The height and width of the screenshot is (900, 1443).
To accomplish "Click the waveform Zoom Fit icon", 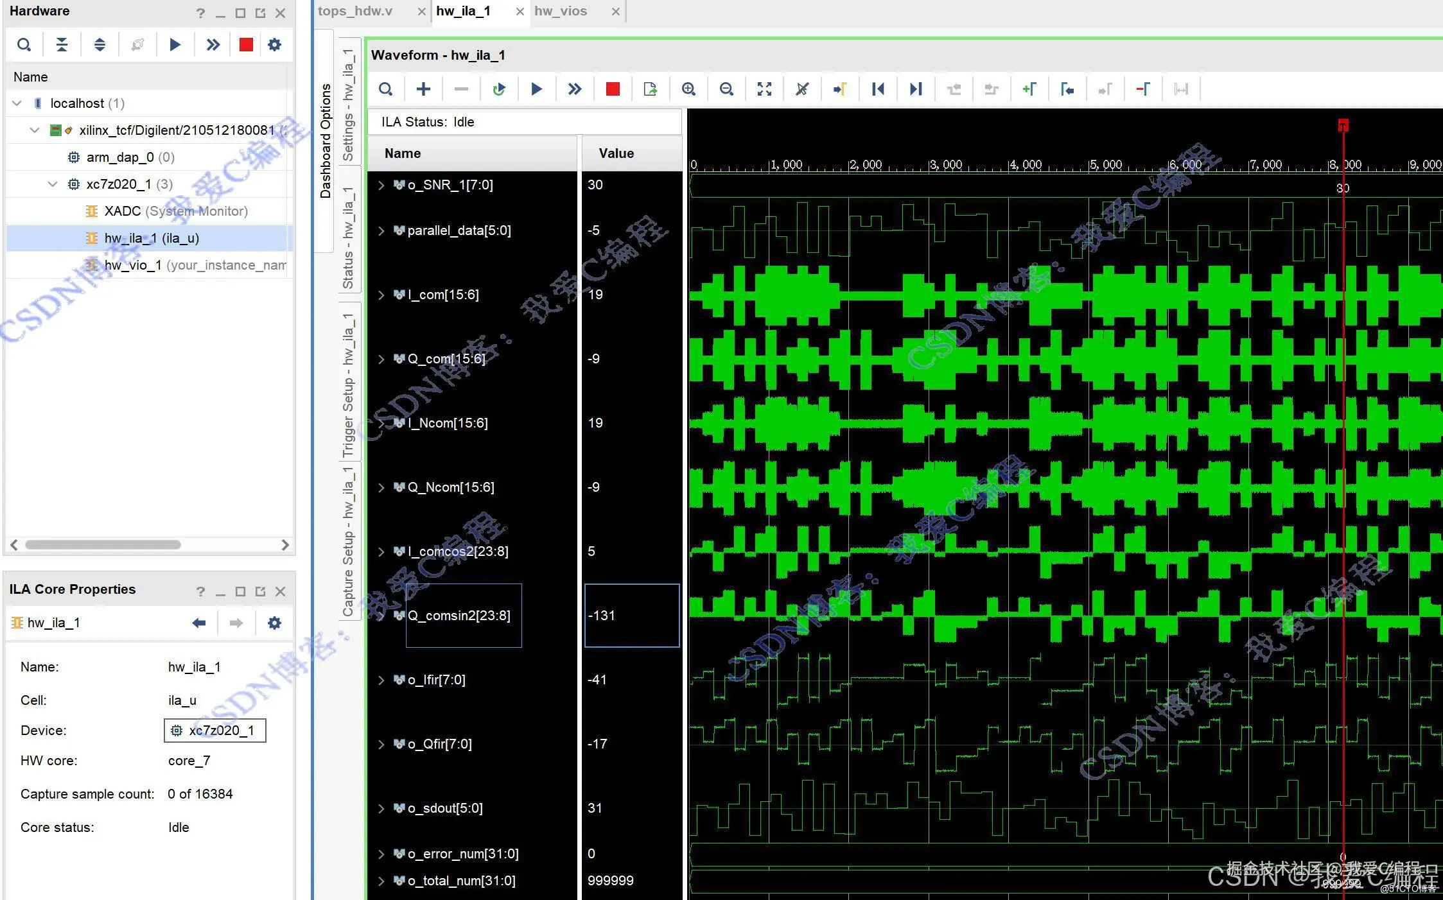I will coord(764,89).
